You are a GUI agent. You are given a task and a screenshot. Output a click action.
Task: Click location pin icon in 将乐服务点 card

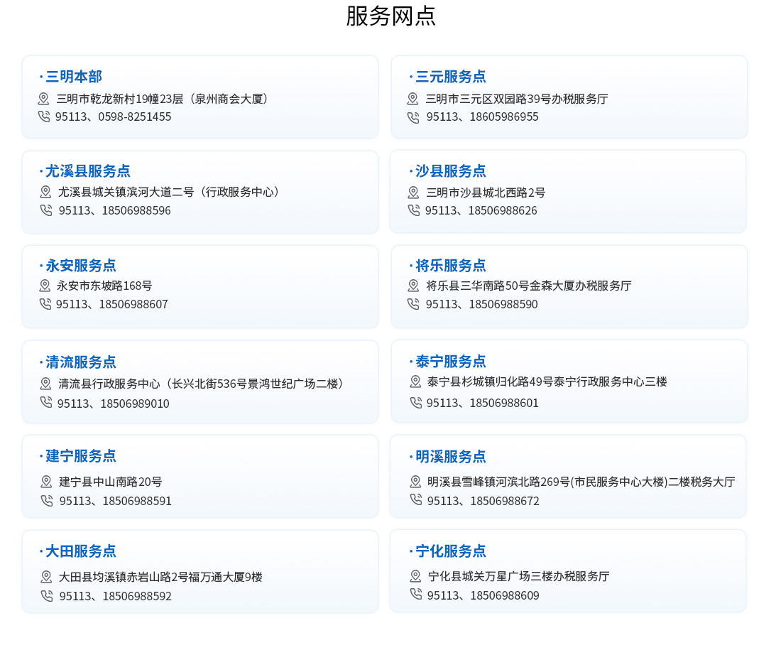click(x=413, y=286)
